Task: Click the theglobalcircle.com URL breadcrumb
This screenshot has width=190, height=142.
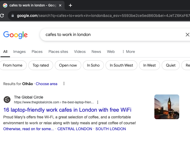Action: 54,102
